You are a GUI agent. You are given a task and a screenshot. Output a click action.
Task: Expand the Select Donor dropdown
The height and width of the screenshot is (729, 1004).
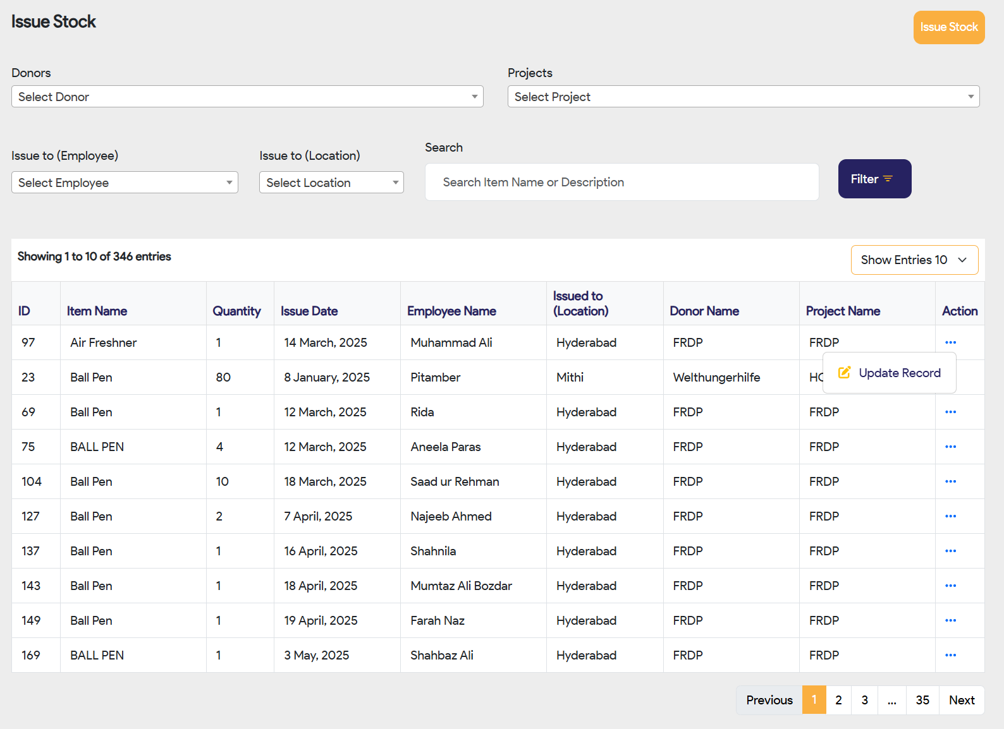(x=247, y=97)
